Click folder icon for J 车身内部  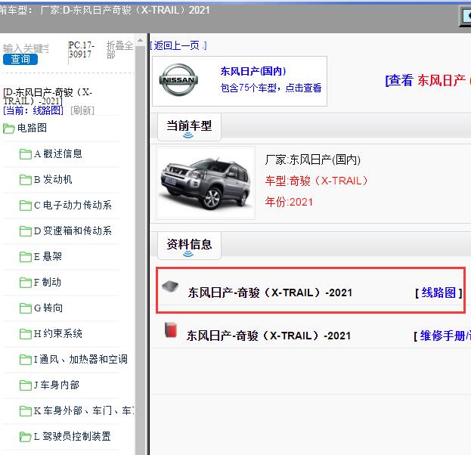26,385
